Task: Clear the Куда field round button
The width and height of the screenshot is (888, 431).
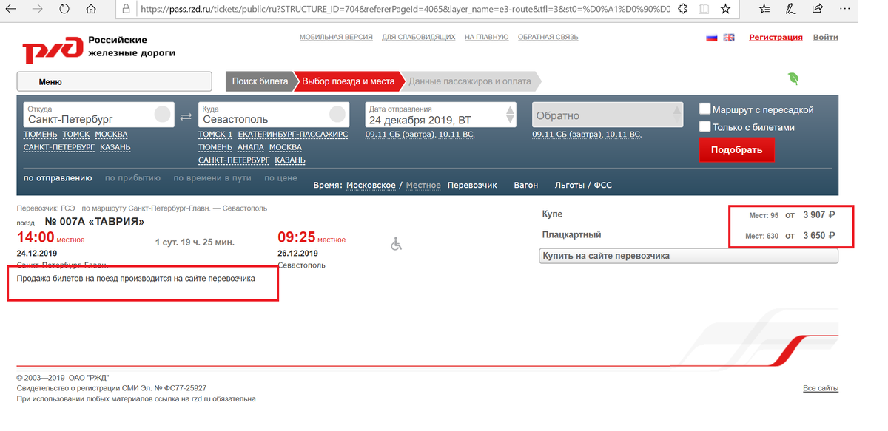Action: 337,115
